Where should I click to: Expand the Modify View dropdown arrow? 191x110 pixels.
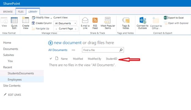(51, 18)
